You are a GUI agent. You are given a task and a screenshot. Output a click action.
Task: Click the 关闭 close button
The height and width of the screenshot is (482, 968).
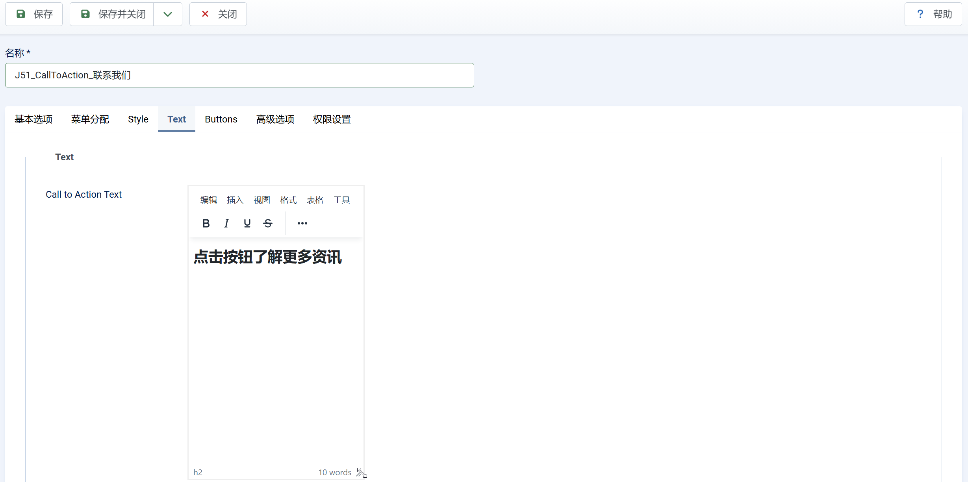(218, 14)
